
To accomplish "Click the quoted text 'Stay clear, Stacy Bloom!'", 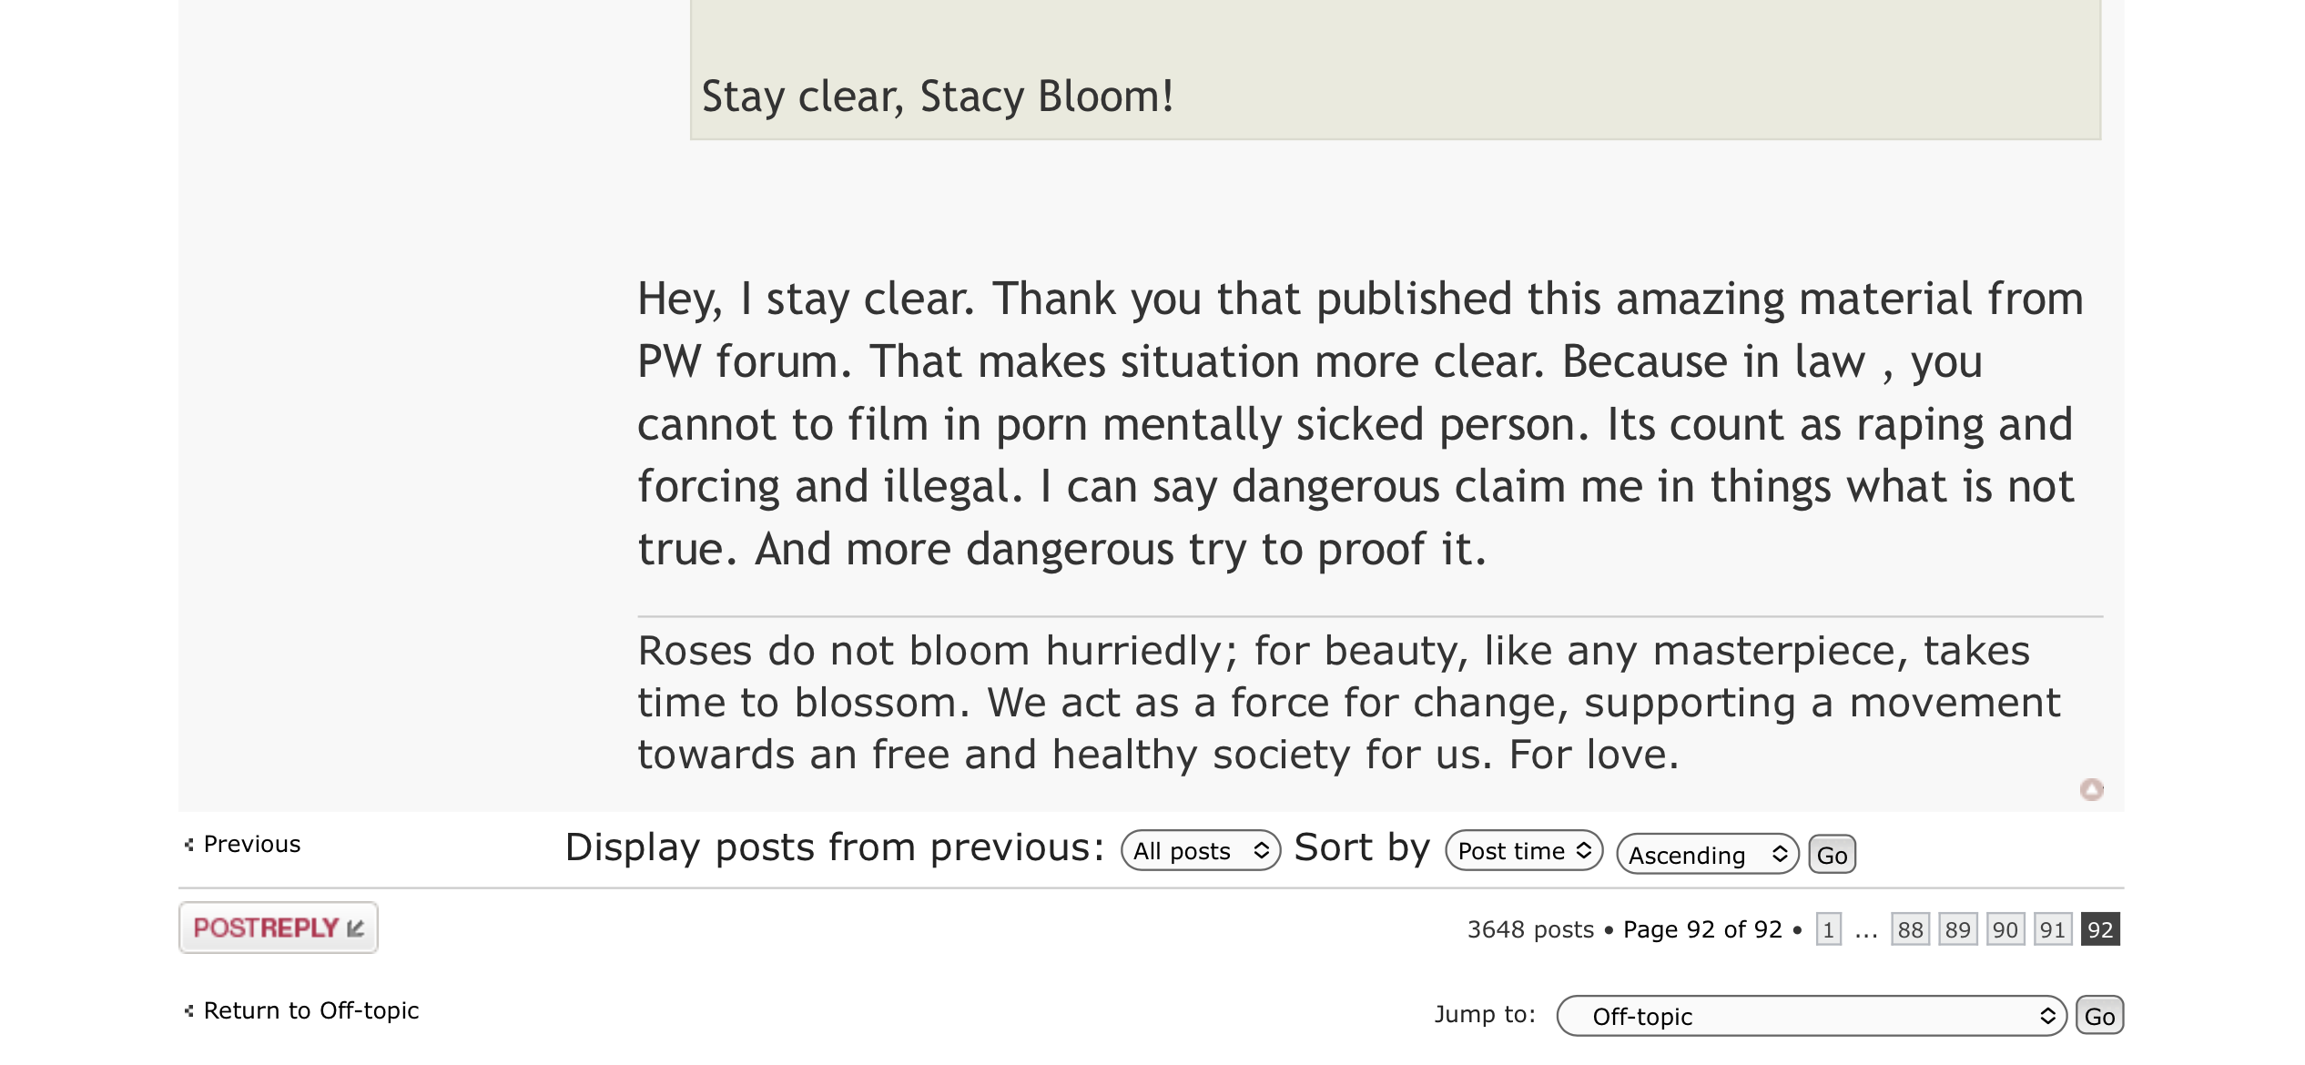I will (x=938, y=96).
